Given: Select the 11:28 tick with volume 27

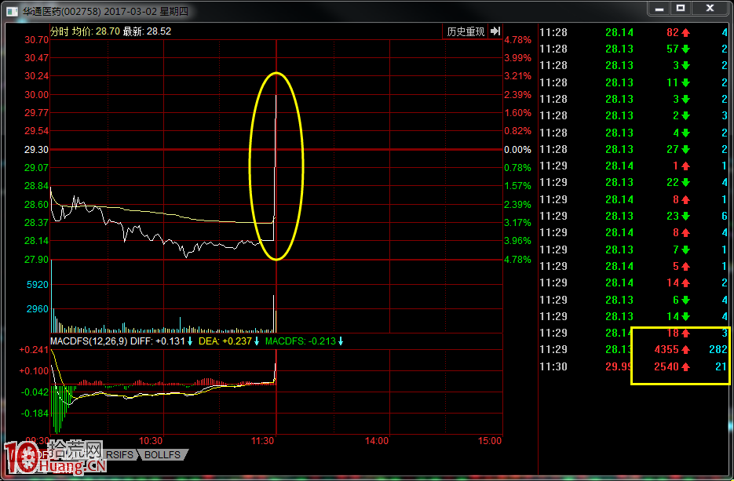Looking at the screenshot, I should point(634,149).
